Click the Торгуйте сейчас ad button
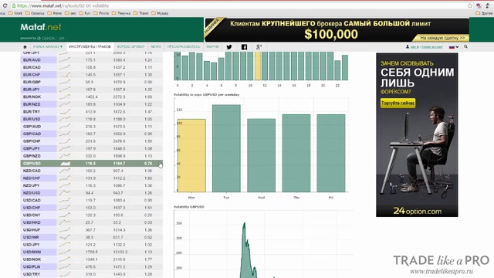The height and width of the screenshot is (278, 494). click(398, 103)
